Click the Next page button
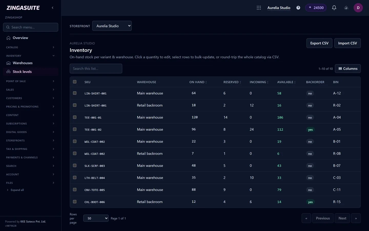The height and width of the screenshot is (231, 369). [342, 218]
